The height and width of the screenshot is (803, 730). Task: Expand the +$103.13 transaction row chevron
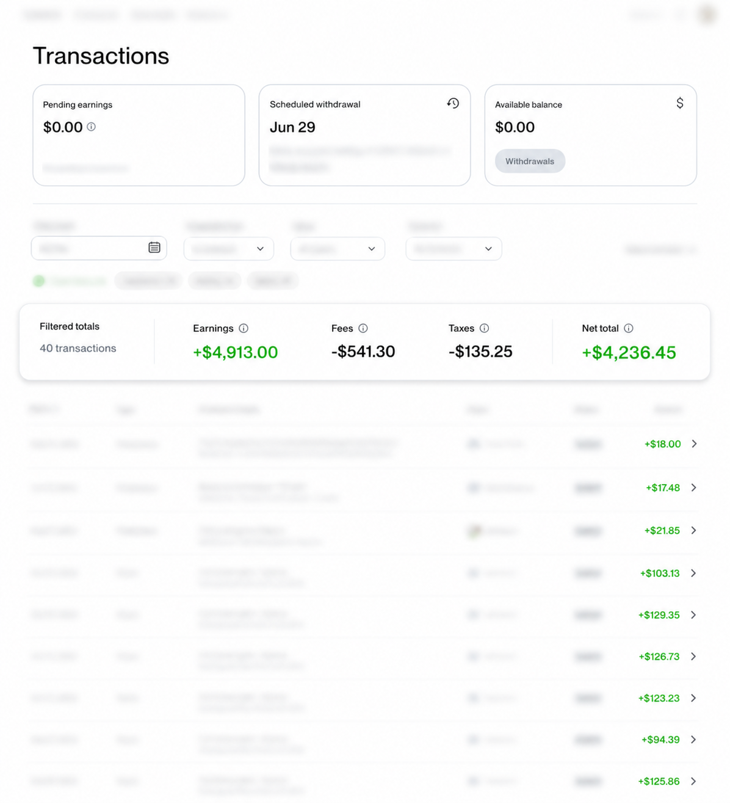[x=694, y=573]
